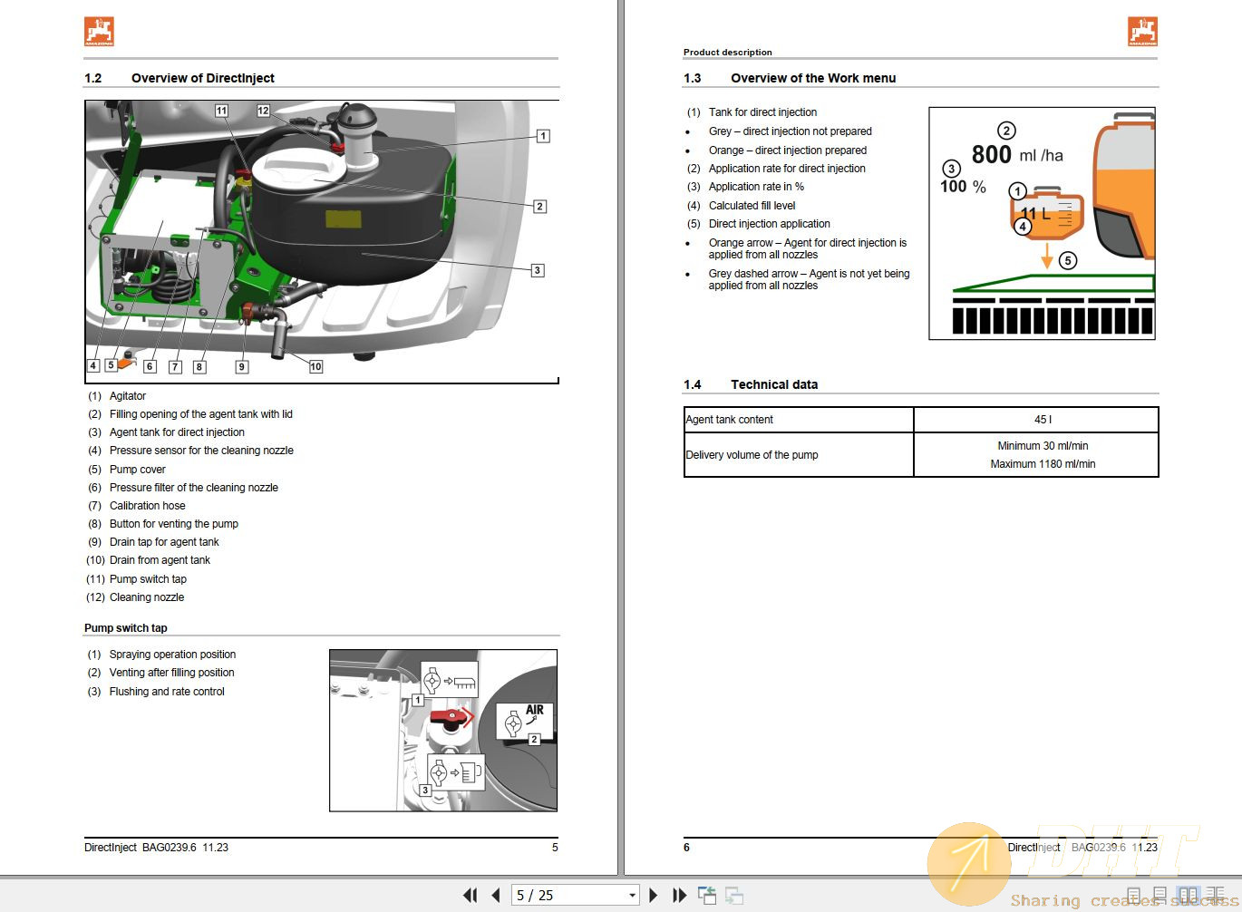Click list item '(12) Cleaning nozzle'
This screenshot has height=912, width=1242.
coord(135,597)
